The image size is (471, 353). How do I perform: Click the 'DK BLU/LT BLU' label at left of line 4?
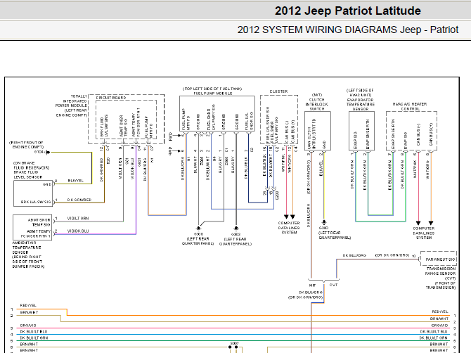click(34, 332)
